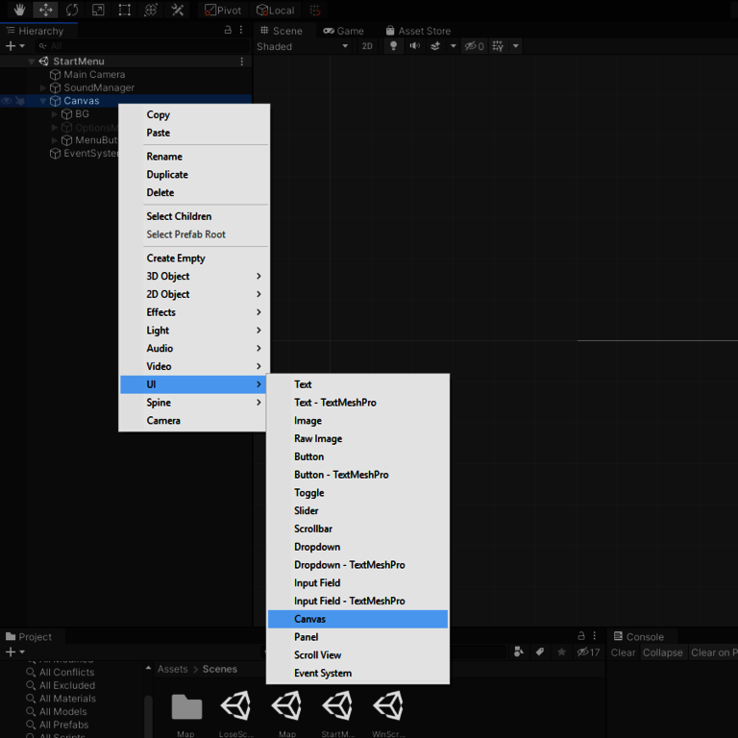Image resolution: width=738 pixels, height=738 pixels.
Task: Focus the Hierarchy search field
Action: tap(142, 46)
